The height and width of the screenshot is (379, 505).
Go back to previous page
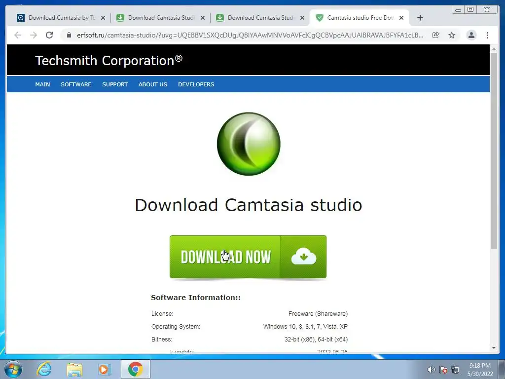pyautogui.click(x=18, y=35)
